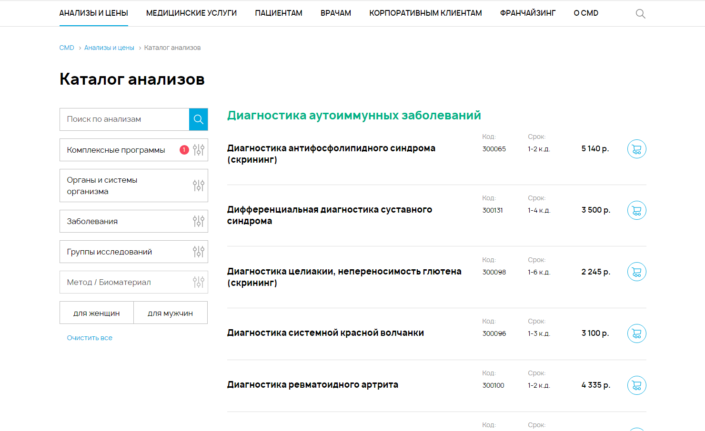Add systemic lupus diagnostics to cart
705x431 pixels.
pyautogui.click(x=636, y=333)
